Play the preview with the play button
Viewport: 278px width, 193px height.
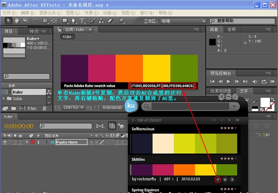click(229, 81)
